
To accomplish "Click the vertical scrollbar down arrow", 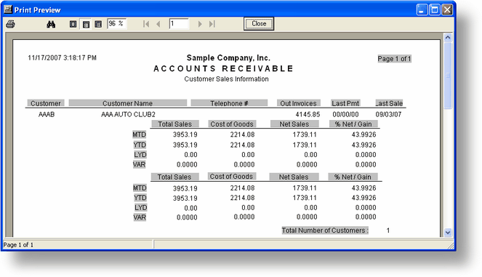I will click(x=448, y=233).
